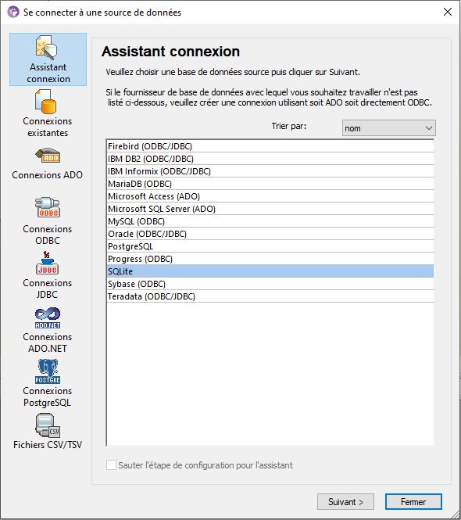Select Microsoft SQL Server (ADO)
The width and height of the screenshot is (461, 520).
click(x=270, y=209)
